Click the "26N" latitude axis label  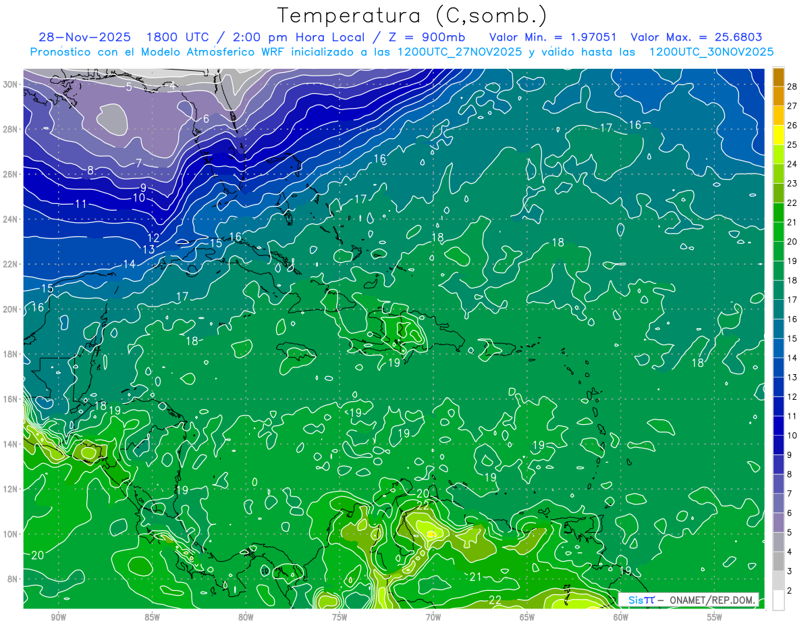coord(11,174)
